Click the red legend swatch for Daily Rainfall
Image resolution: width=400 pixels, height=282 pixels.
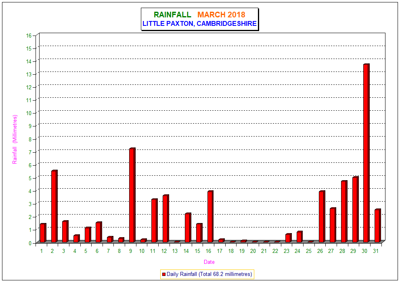[164, 274]
